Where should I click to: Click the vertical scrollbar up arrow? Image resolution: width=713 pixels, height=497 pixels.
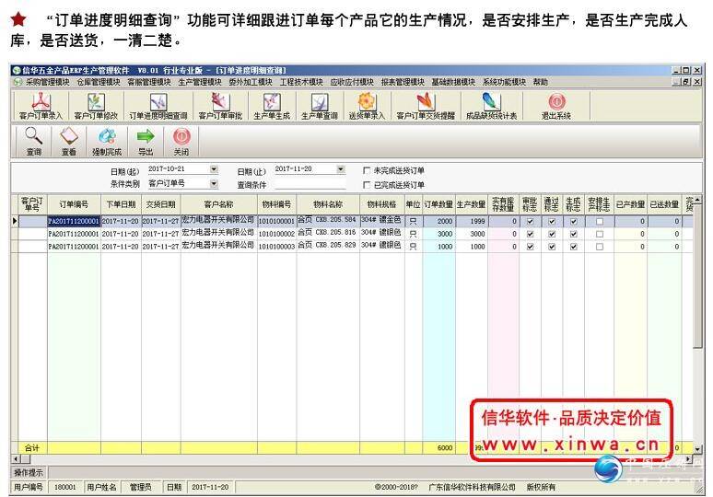click(697, 200)
